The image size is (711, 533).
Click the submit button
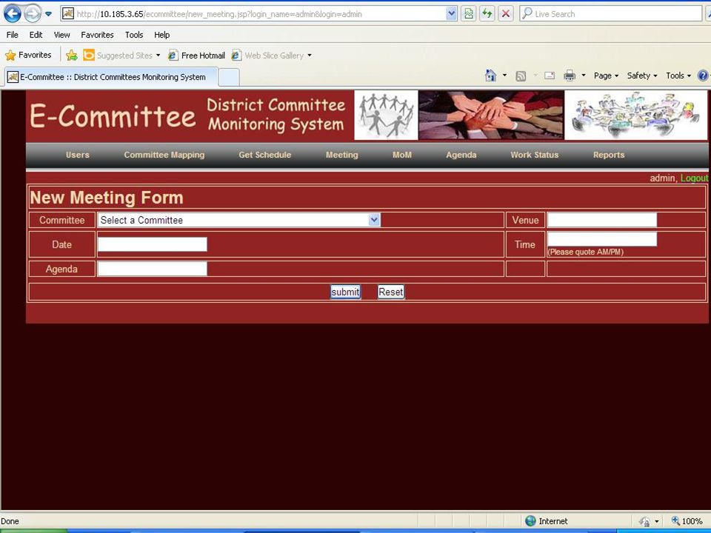tap(345, 292)
